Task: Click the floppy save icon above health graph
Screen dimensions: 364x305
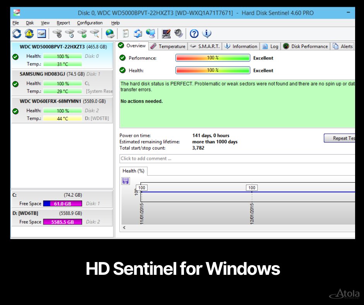Action: (125, 181)
